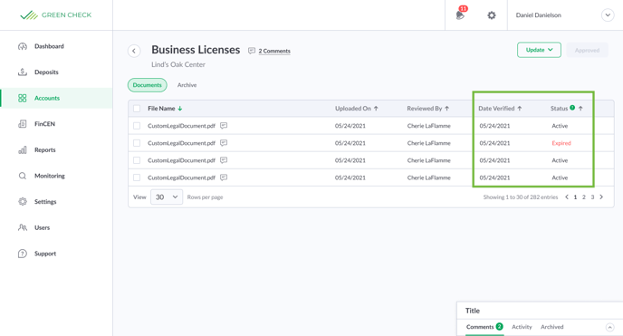Open comment icon on first CustomLegalDocument.pdf row
The height and width of the screenshot is (336, 623).
[x=224, y=126]
